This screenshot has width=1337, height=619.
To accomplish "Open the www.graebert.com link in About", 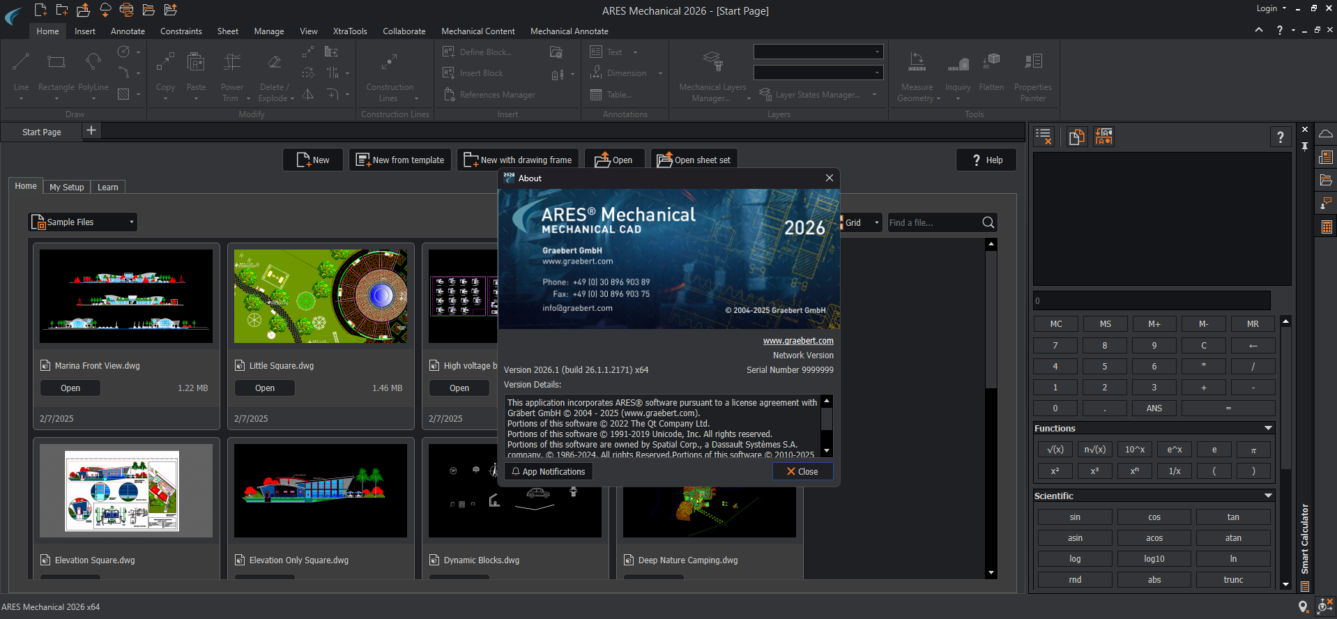I will (797, 341).
